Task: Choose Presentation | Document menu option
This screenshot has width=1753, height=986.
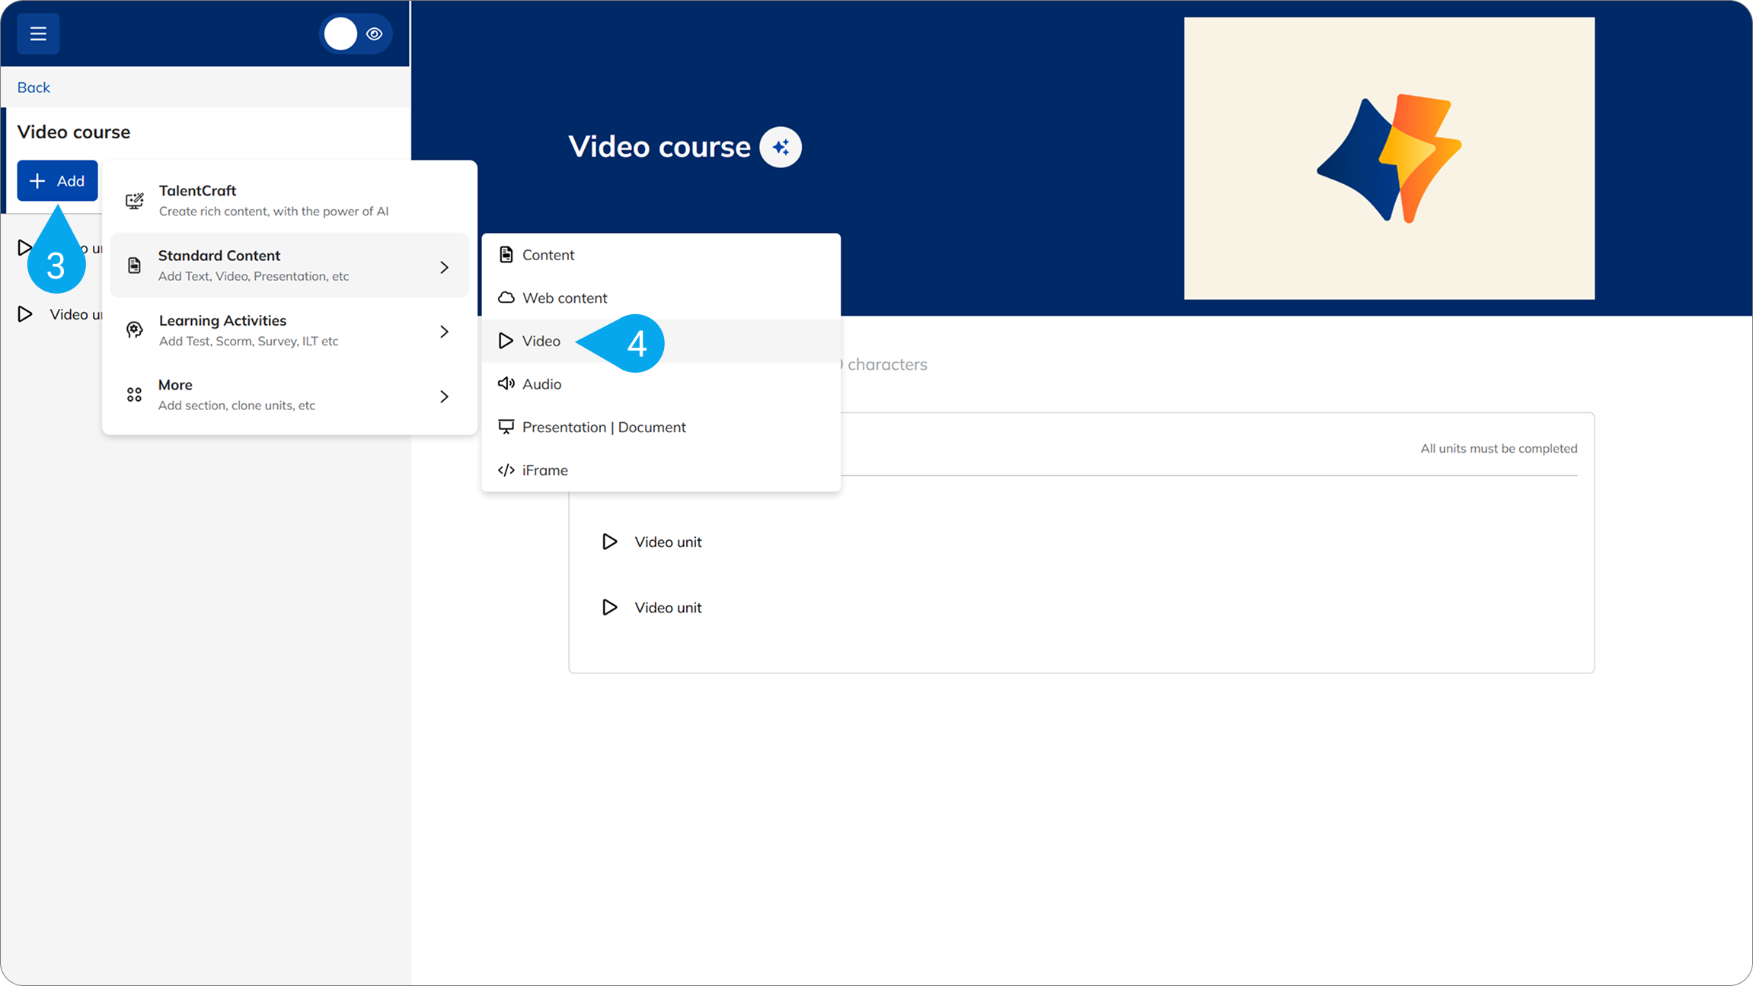Action: [x=603, y=427]
